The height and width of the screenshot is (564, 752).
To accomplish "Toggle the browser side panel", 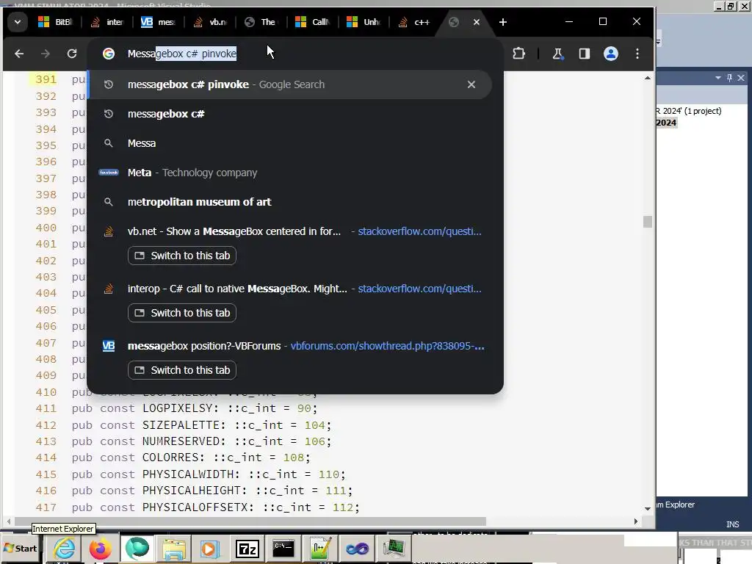I will click(584, 54).
